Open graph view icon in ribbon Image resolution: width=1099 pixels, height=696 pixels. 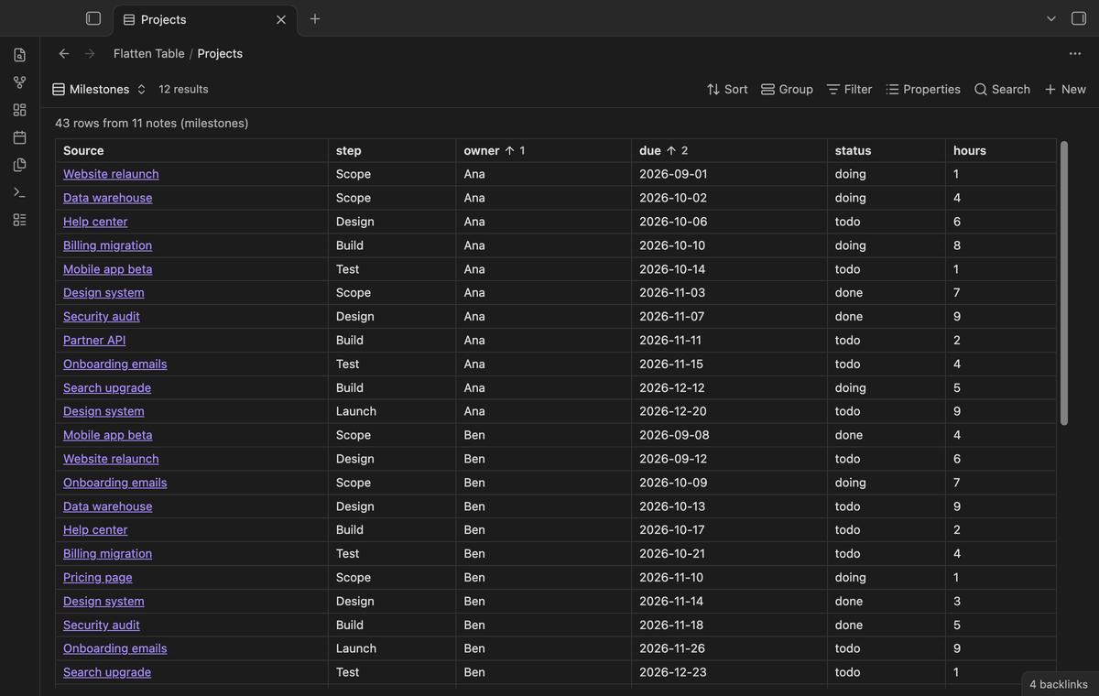pos(19,82)
